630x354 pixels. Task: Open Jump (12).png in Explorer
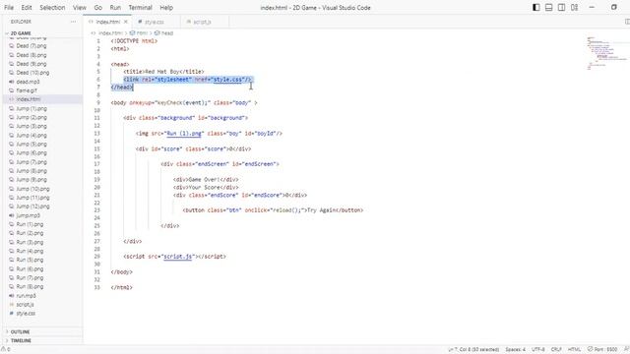[x=32, y=206]
